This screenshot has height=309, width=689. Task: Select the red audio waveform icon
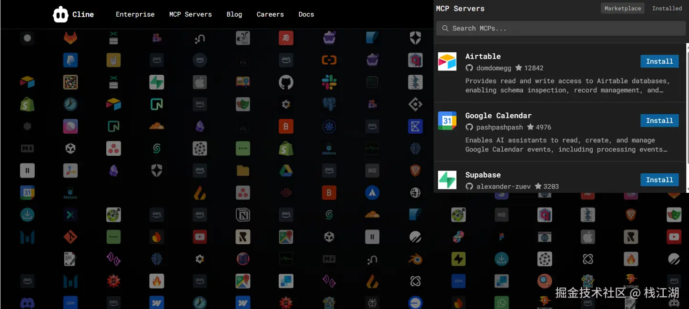(x=286, y=193)
